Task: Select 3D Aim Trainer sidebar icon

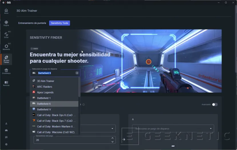Action: click(6, 59)
